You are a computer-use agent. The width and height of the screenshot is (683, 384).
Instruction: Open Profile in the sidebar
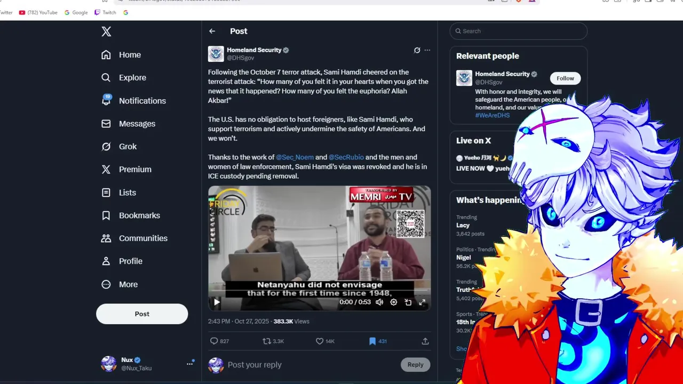click(122, 261)
